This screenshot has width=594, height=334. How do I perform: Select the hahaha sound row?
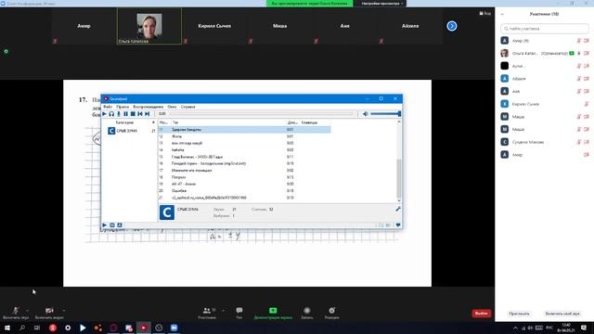pyautogui.click(x=244, y=150)
